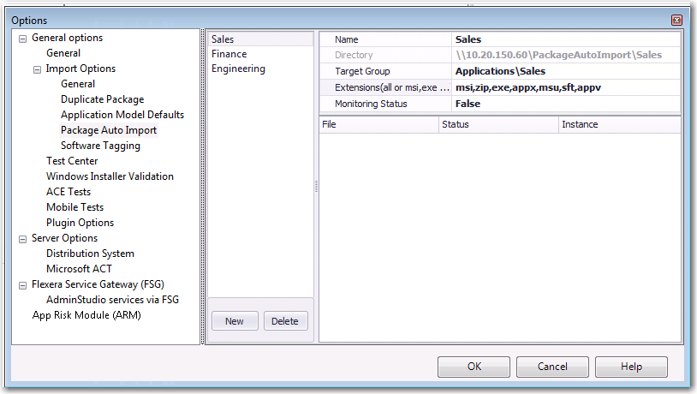Select the Finance auto import entry
The height and width of the screenshot is (394, 697).
pos(229,54)
